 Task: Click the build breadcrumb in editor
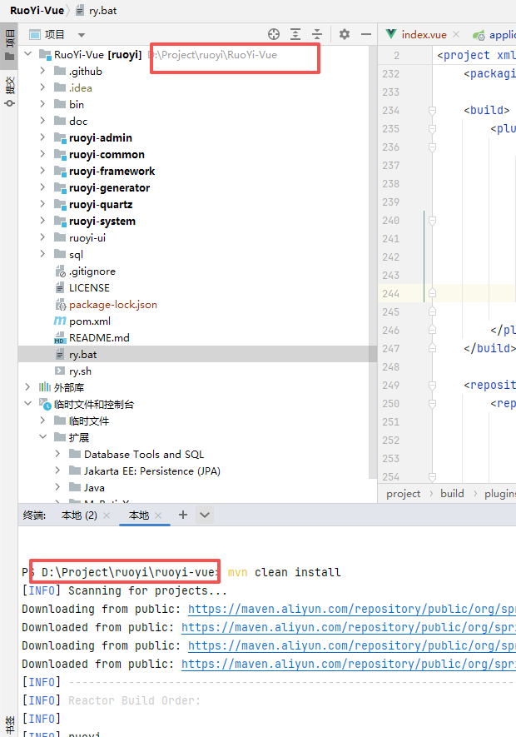pyautogui.click(x=452, y=493)
